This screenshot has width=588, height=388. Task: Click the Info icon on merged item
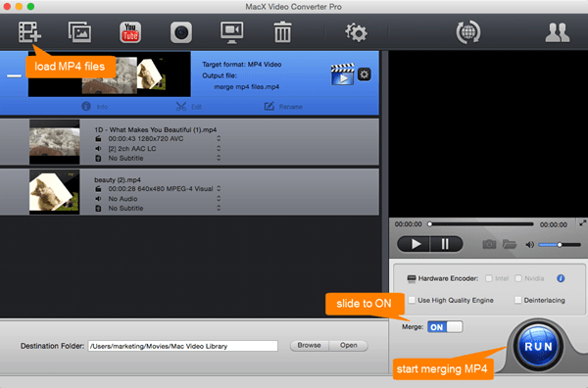(x=86, y=107)
